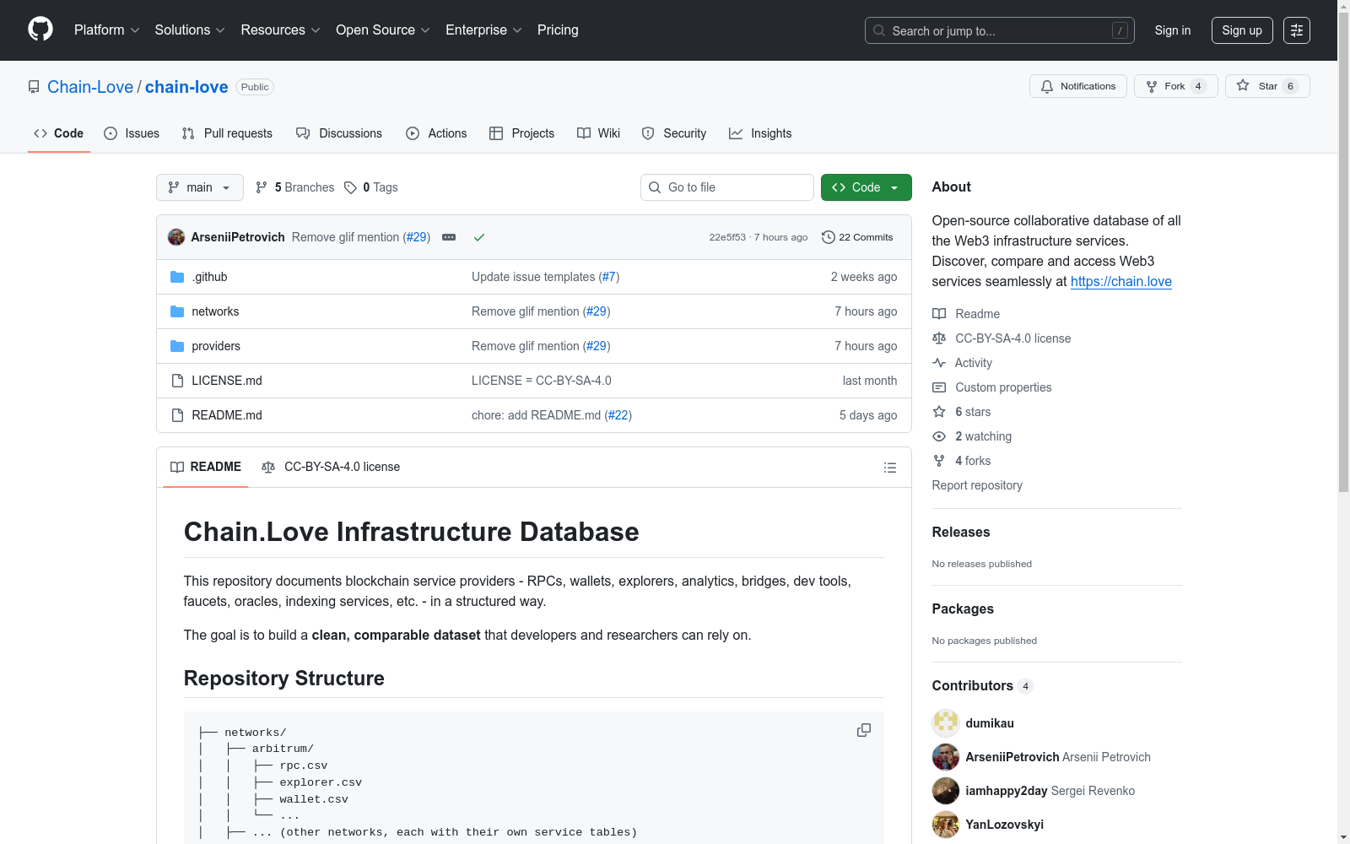The width and height of the screenshot is (1350, 844).
Task: Open the README outline list icon
Action: [x=890, y=468]
